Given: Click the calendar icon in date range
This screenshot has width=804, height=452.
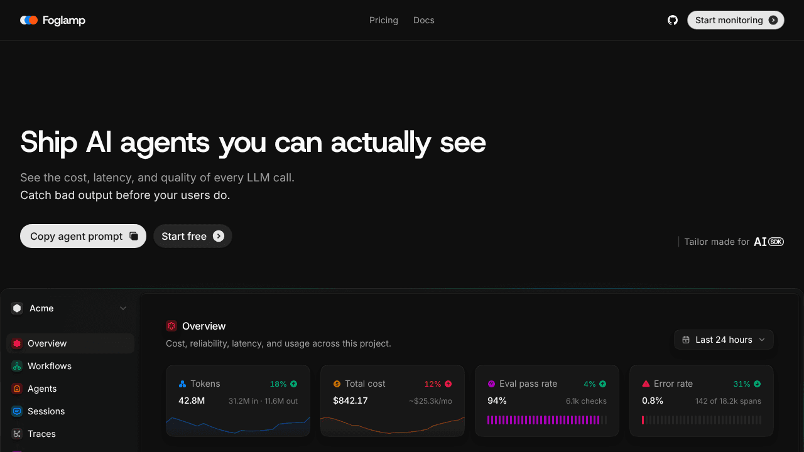Looking at the screenshot, I should pyautogui.click(x=686, y=340).
